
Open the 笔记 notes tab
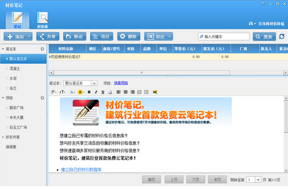pyautogui.click(x=17, y=20)
